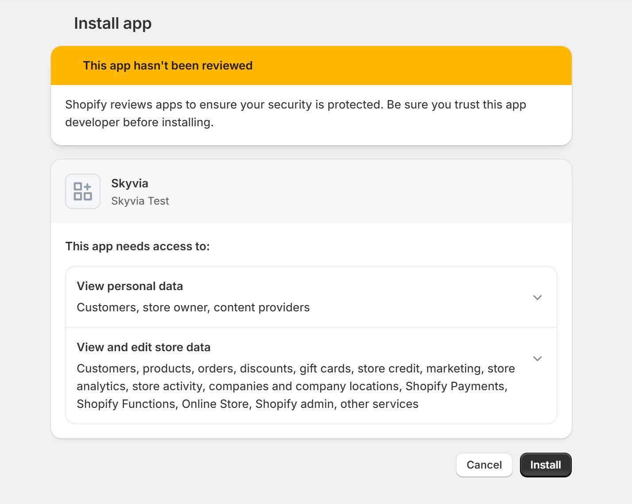Open the personal data permissions dropdown arrow
Screen dimensions: 632x504
[537, 297]
